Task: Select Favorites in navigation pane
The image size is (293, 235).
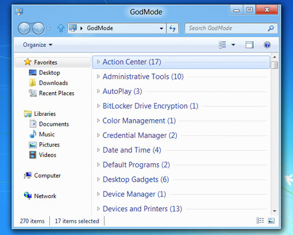Action: pyautogui.click(x=53, y=62)
